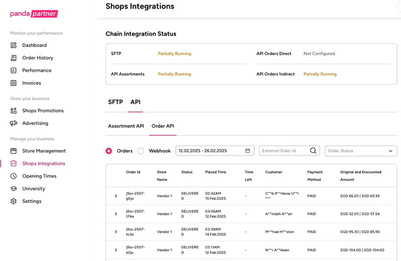The height and width of the screenshot is (261, 401).
Task: Switch to the SFTP tab
Action: coord(115,102)
